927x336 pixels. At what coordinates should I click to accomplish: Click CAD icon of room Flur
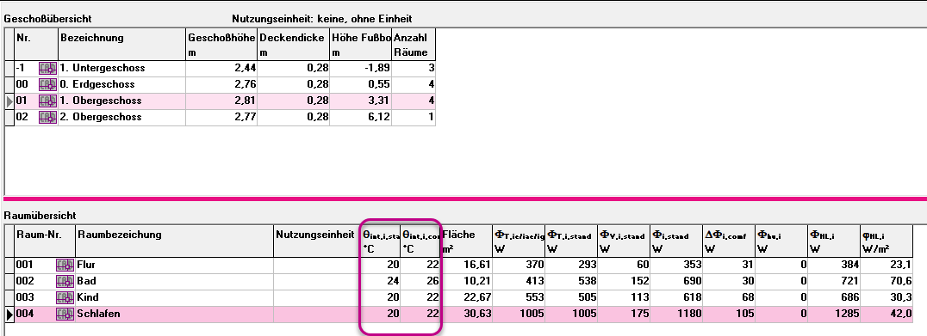(x=65, y=265)
